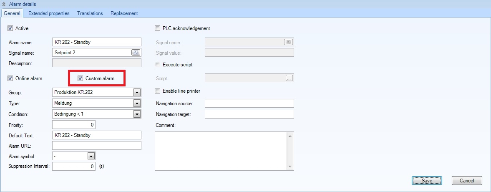Click PLC signal name browse icon

[289, 42]
